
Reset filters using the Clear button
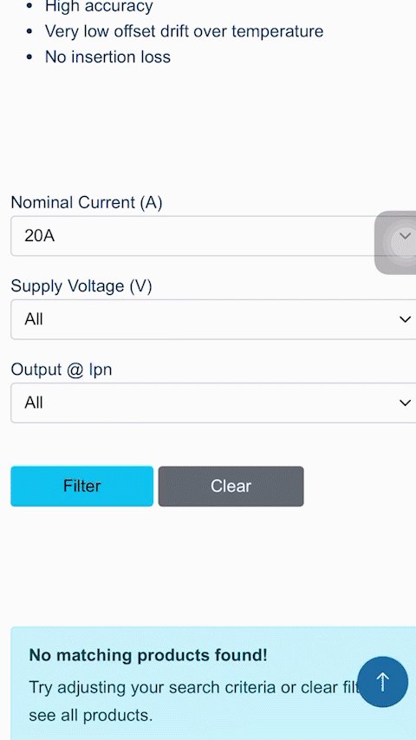click(x=231, y=486)
